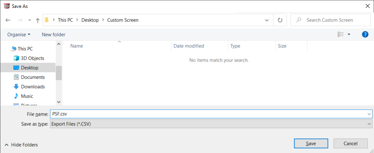Expand the File name dropdown arrow
374x153 pixels.
click(x=369, y=114)
